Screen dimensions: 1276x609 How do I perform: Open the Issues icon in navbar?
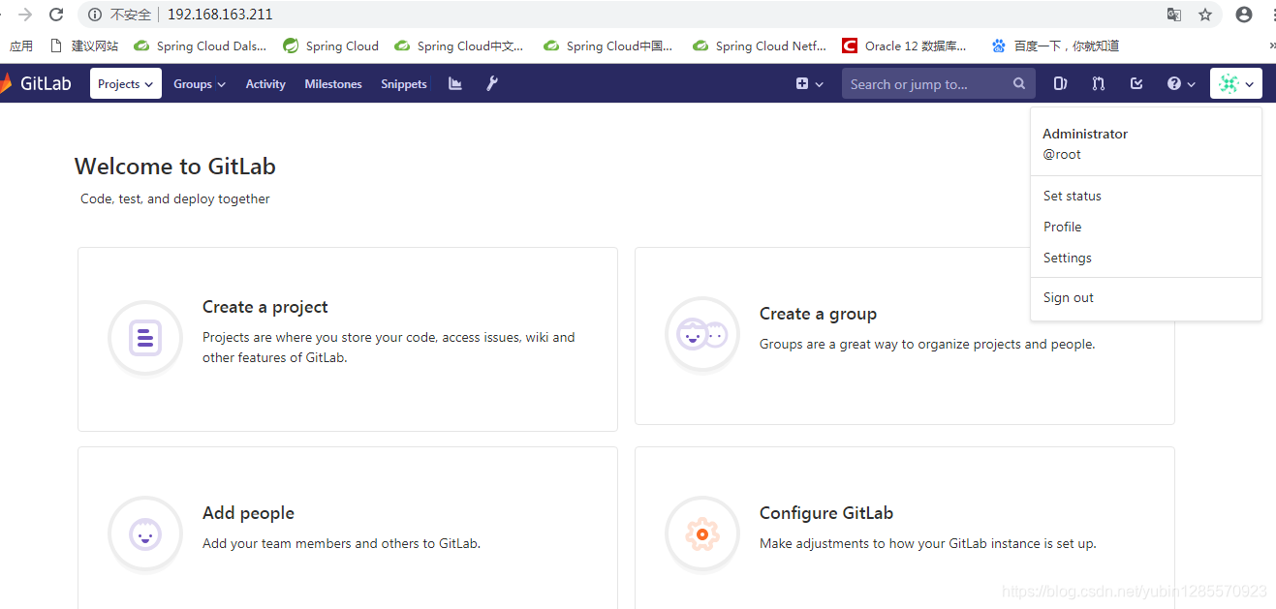1061,84
